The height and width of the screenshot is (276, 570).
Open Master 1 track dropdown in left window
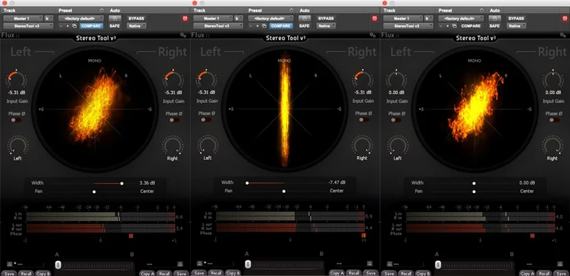pyautogui.click(x=23, y=18)
